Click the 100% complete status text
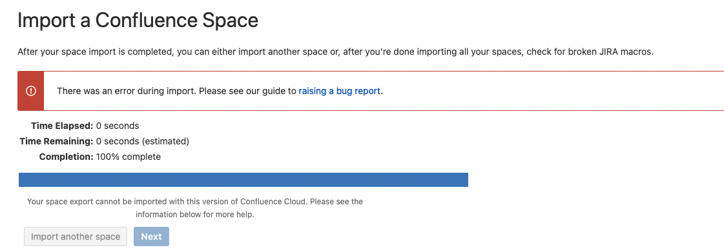This screenshot has width=724, height=252. click(129, 157)
